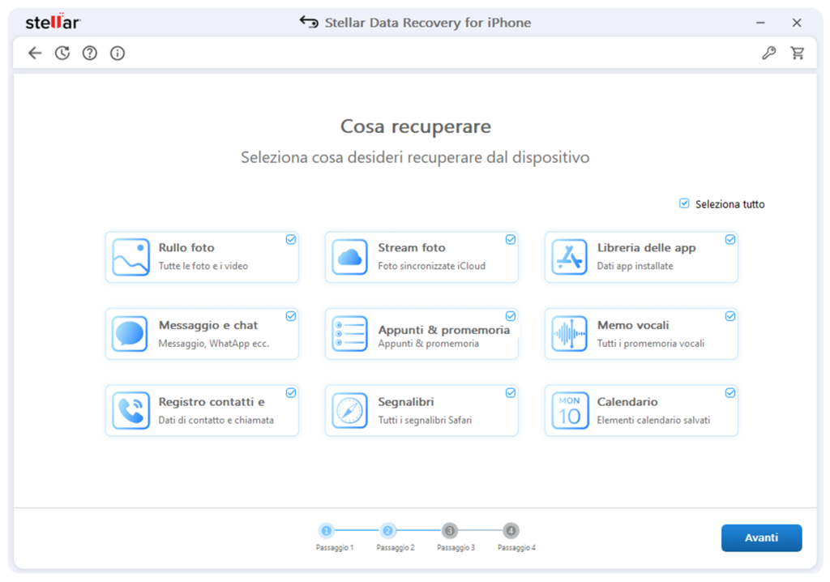Click the back arrow in toolbar
This screenshot has width=830, height=582.
35,53
